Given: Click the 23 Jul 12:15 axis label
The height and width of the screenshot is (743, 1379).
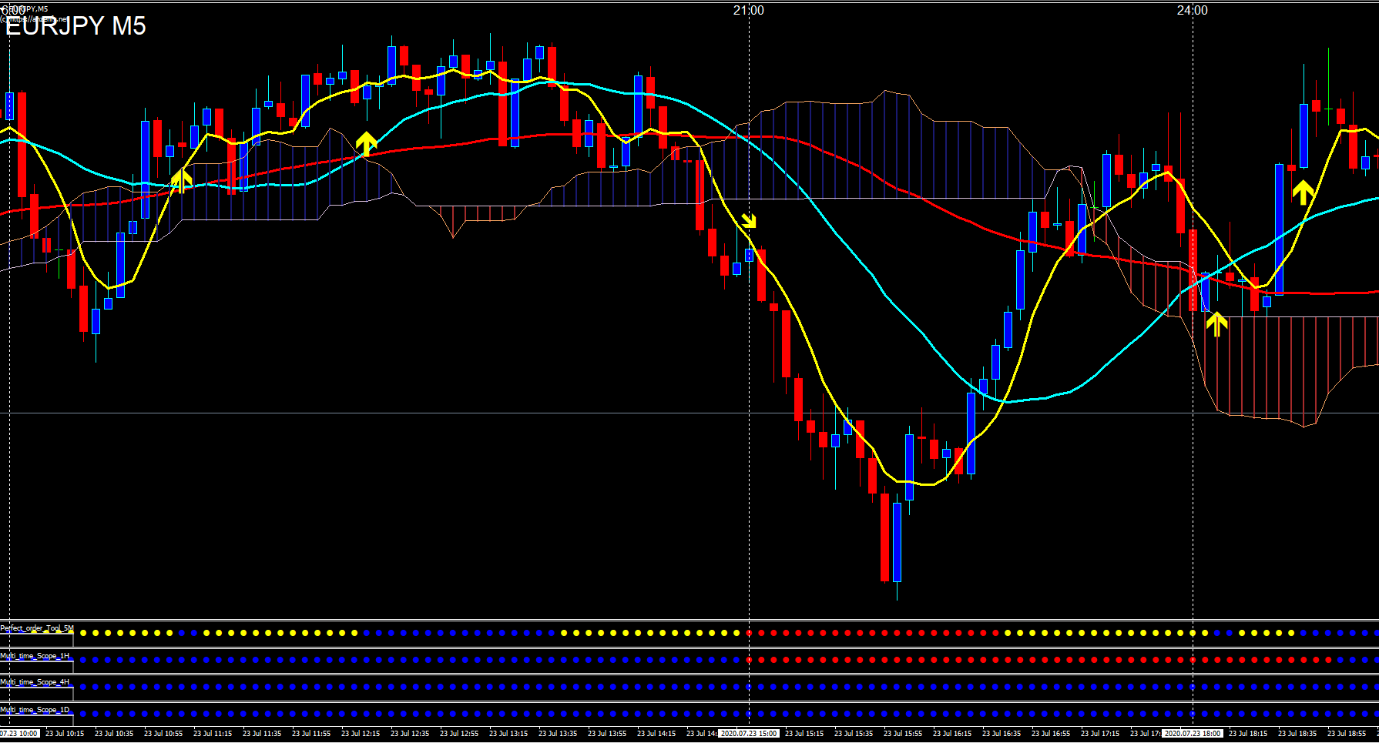Looking at the screenshot, I should tap(361, 734).
